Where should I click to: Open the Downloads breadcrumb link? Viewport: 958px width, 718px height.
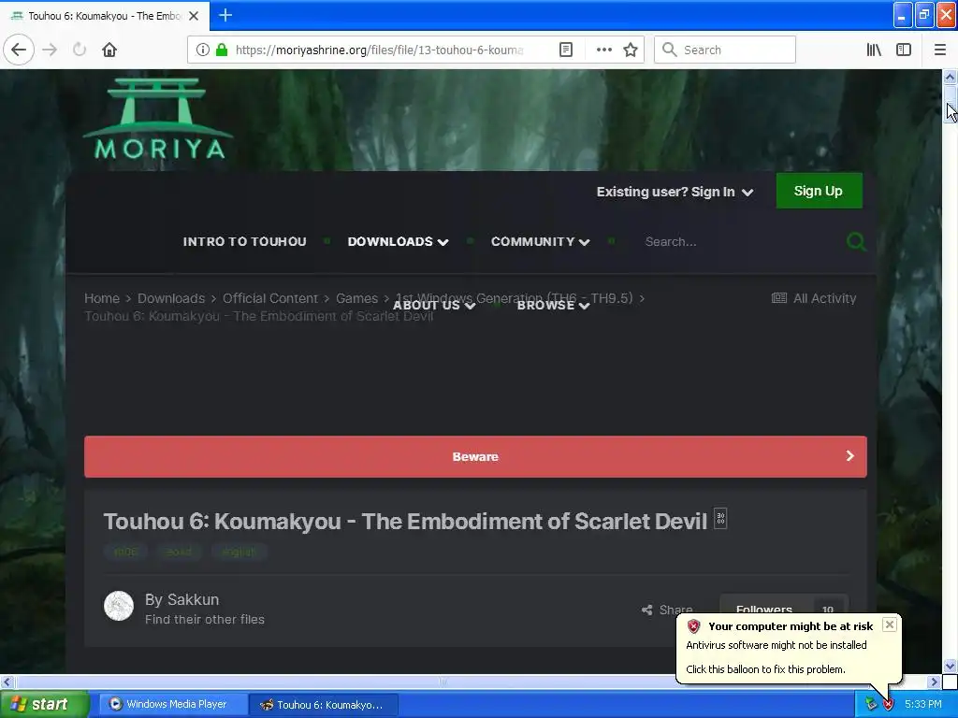point(171,298)
